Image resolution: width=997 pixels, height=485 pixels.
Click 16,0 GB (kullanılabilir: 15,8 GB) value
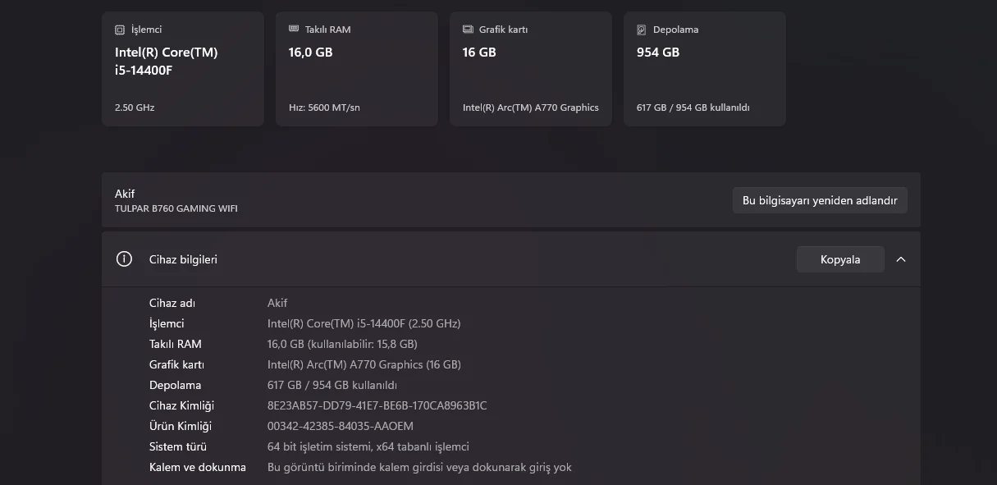342,344
